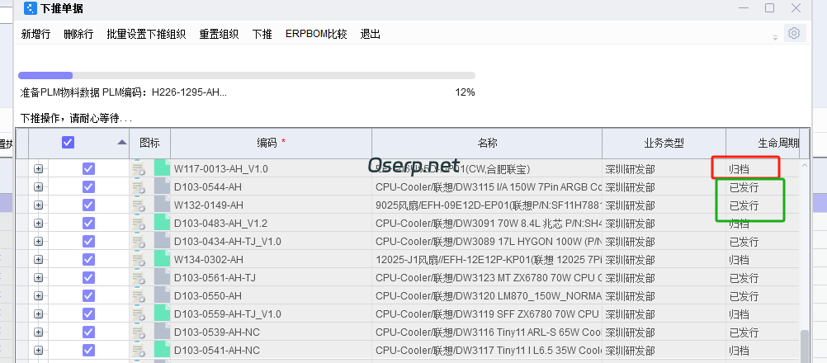Expand the tree node for W117-0013-AH_V1.0
Viewport: 827px width, 363px height.
tap(38, 169)
